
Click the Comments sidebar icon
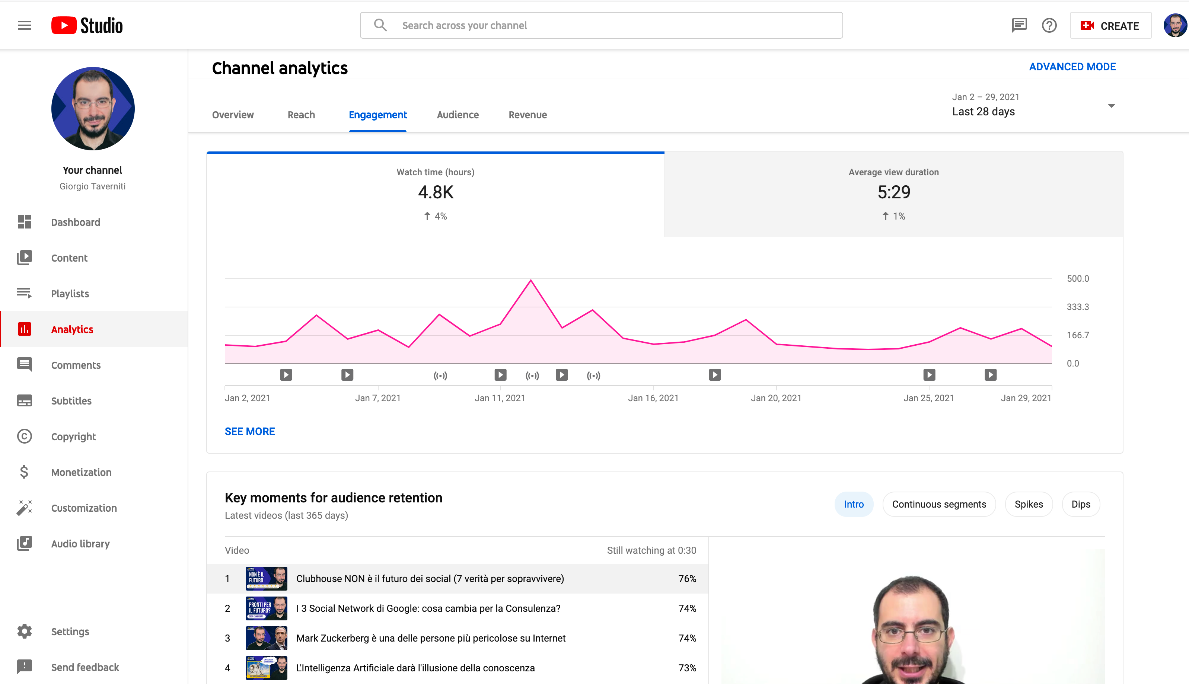[x=25, y=365]
